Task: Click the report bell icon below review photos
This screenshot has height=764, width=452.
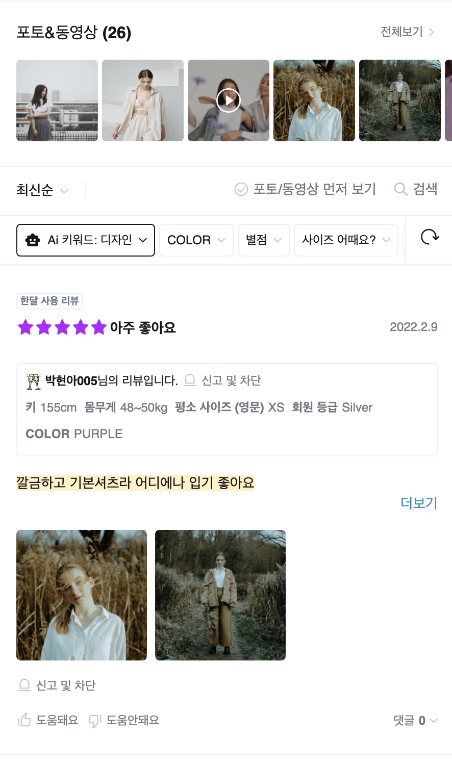Action: coord(24,685)
